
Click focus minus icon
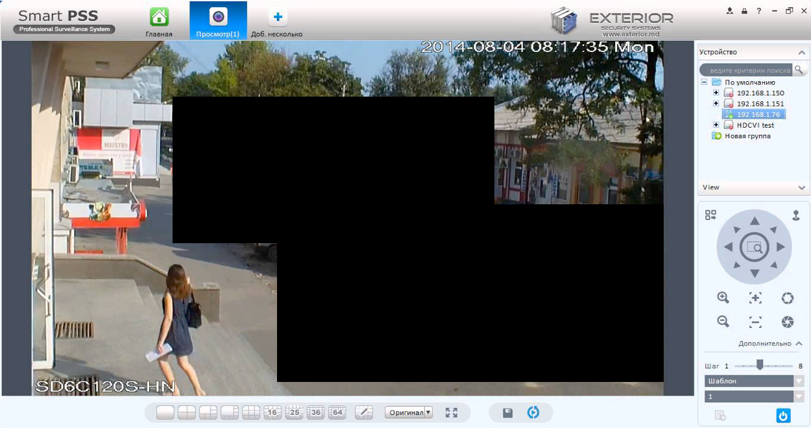coord(755,322)
